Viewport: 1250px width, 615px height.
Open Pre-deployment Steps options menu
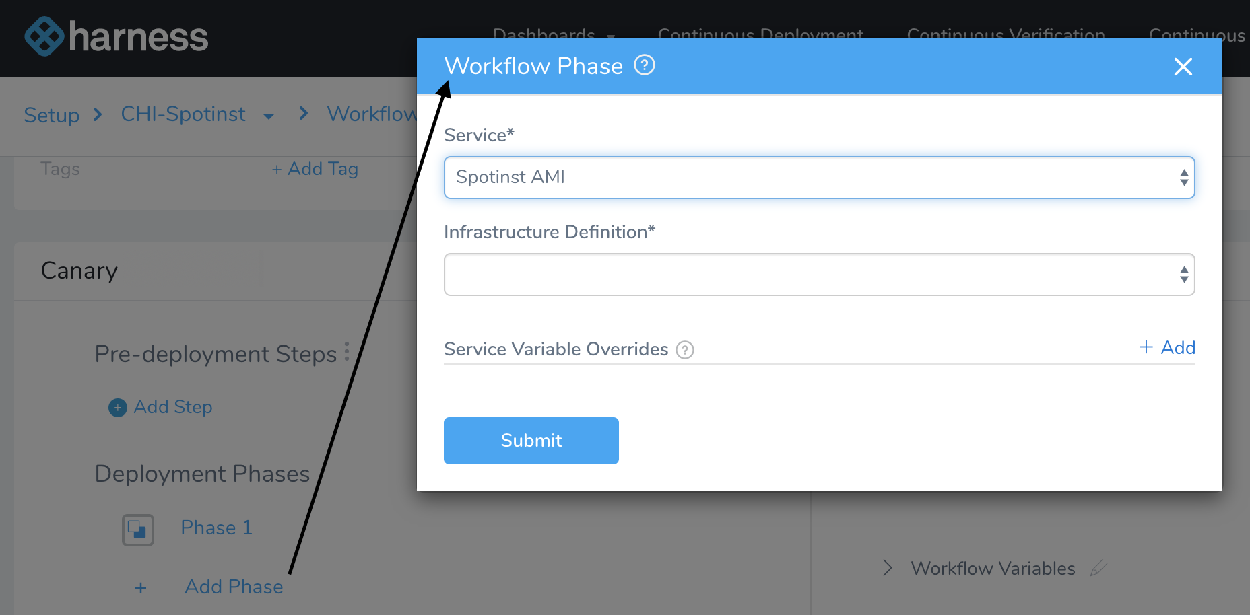pos(347,351)
